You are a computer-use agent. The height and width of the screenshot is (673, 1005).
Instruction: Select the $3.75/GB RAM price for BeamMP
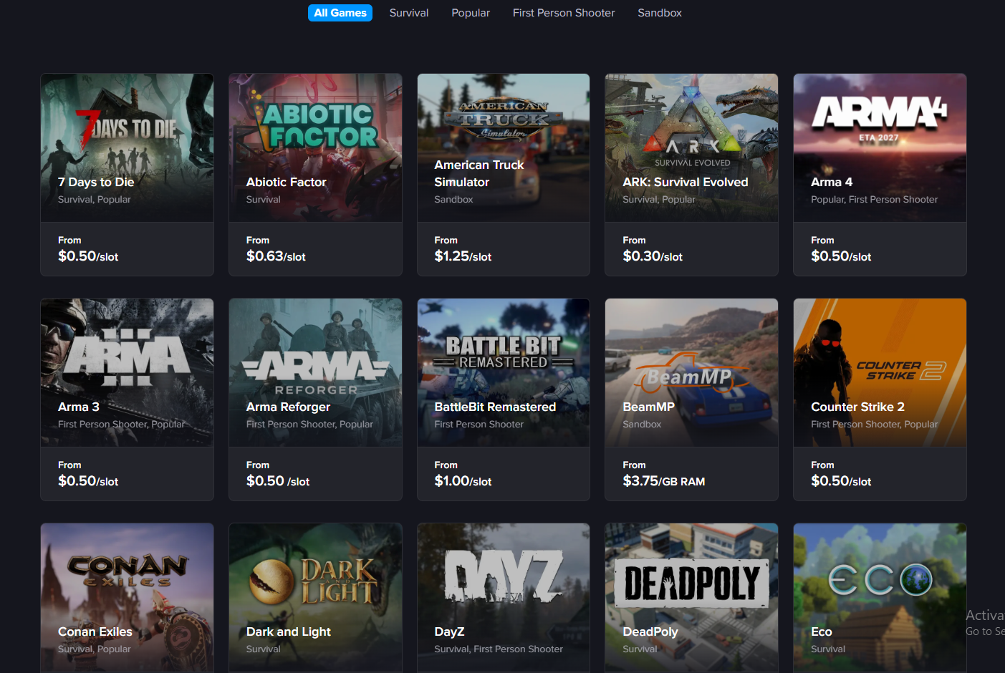pyautogui.click(x=664, y=481)
